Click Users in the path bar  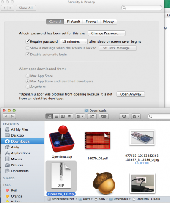85,199
